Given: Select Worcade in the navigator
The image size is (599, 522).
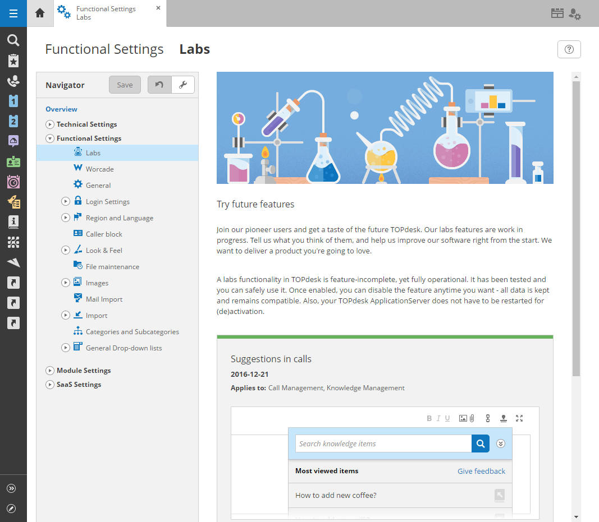Looking at the screenshot, I should (x=99, y=169).
